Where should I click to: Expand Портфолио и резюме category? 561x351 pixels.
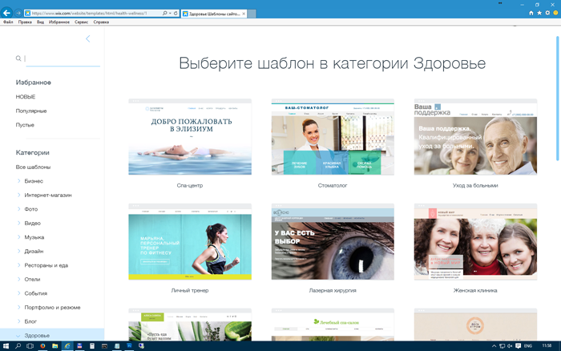coord(18,307)
